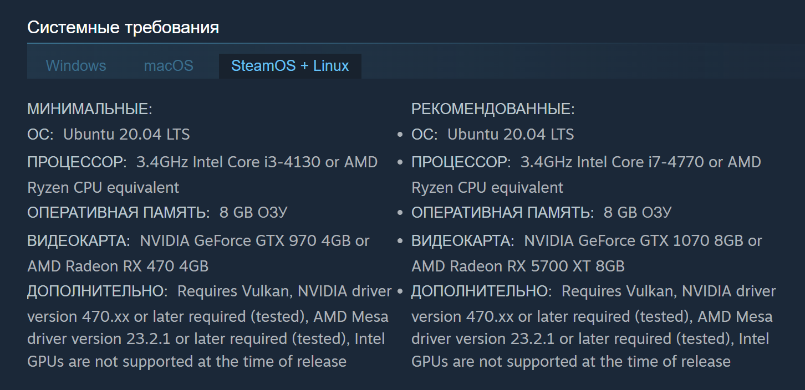Viewport: 805px width, 390px height.
Task: Click the МИНИМАЛЬНЫЕ section label
Action: pyautogui.click(x=90, y=109)
